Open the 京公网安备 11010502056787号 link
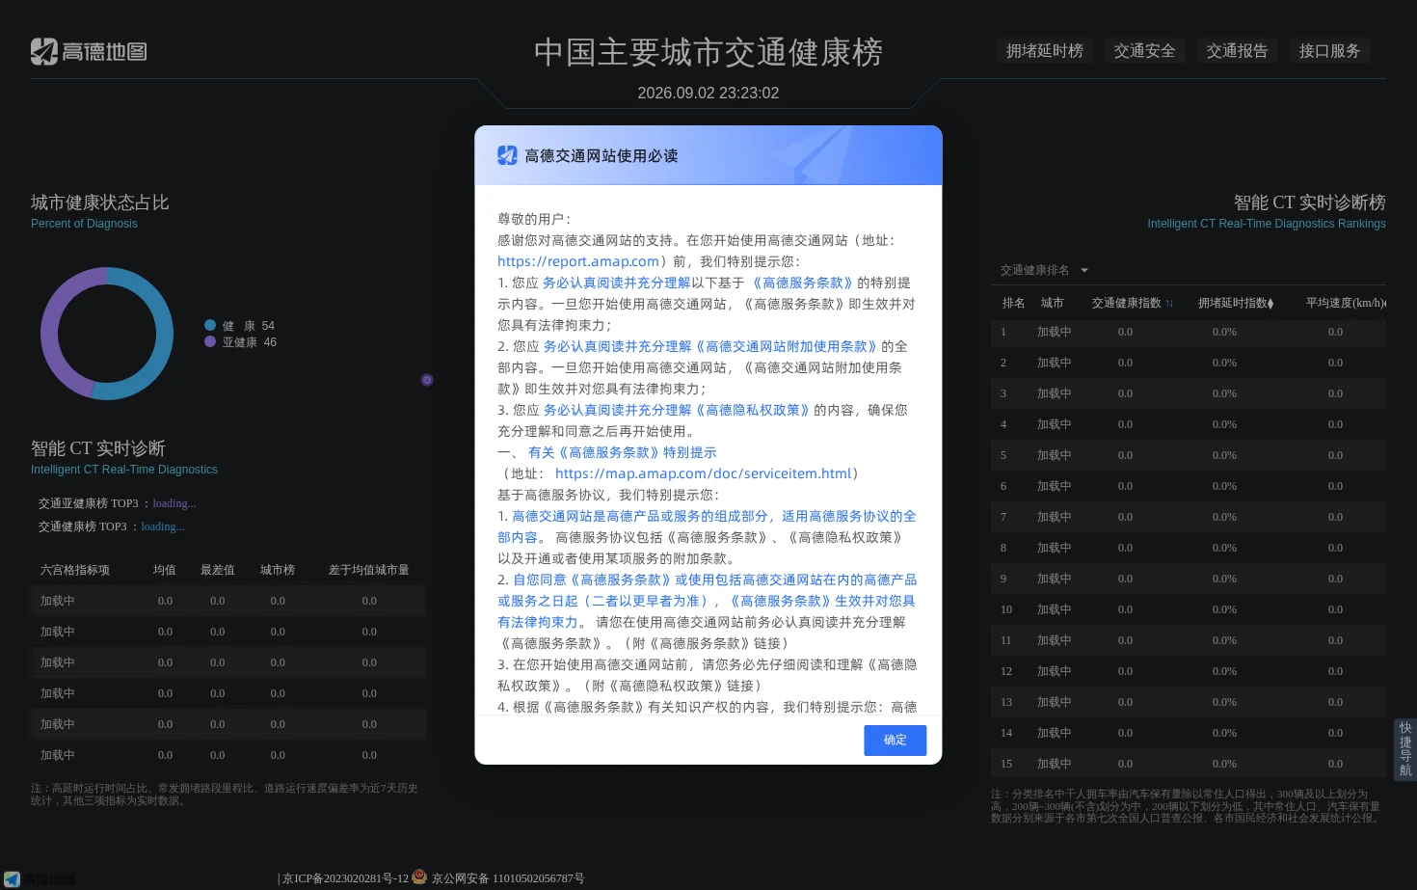1417x890 pixels. click(508, 878)
